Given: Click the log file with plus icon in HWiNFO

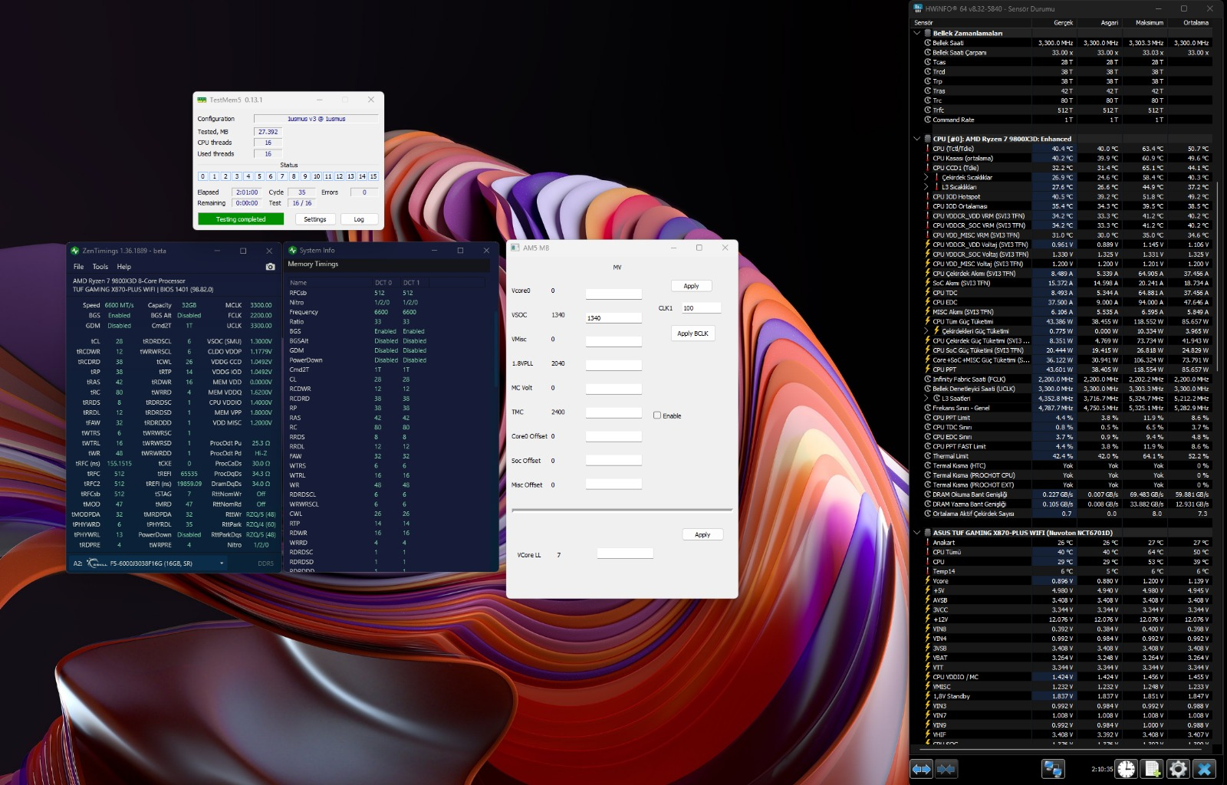Looking at the screenshot, I should tap(1152, 768).
